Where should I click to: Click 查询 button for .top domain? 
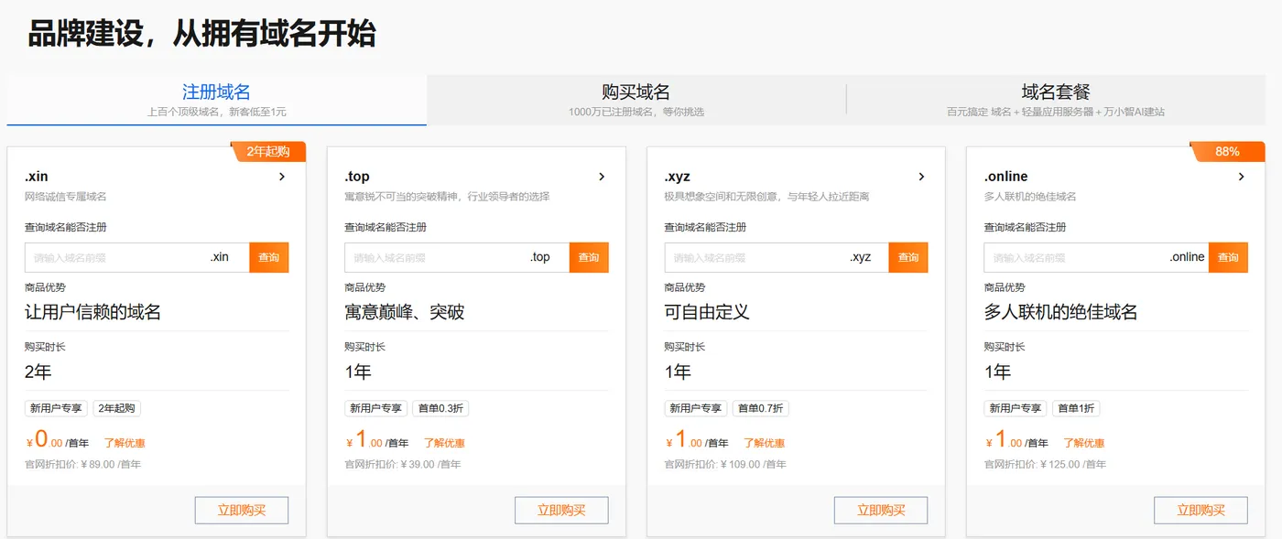[x=589, y=257]
